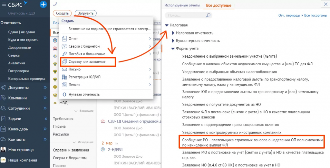Click the Календарь sidebar icon

coord(4,129)
